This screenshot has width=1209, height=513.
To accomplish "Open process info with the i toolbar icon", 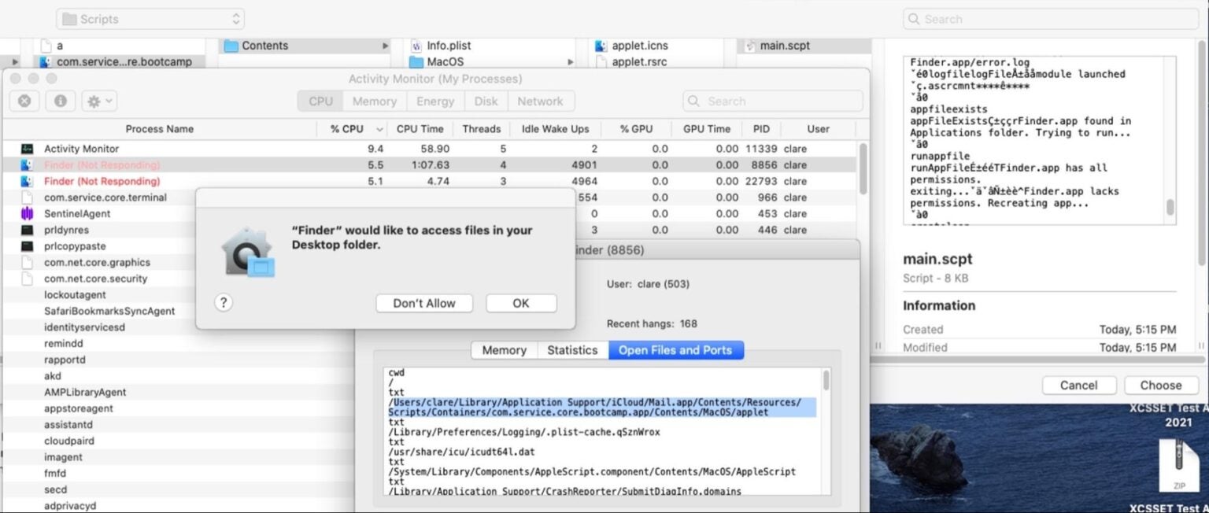I will pos(60,100).
